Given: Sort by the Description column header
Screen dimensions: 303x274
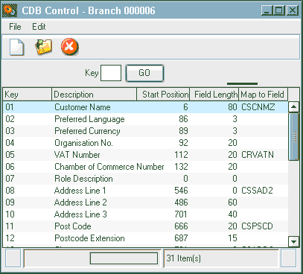Looking at the screenshot, I should point(94,95).
